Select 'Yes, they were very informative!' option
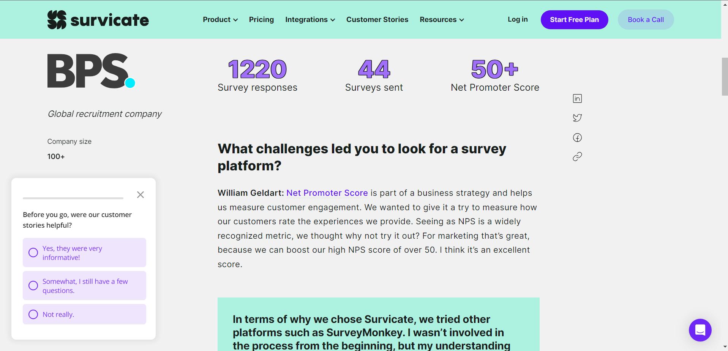 click(84, 253)
